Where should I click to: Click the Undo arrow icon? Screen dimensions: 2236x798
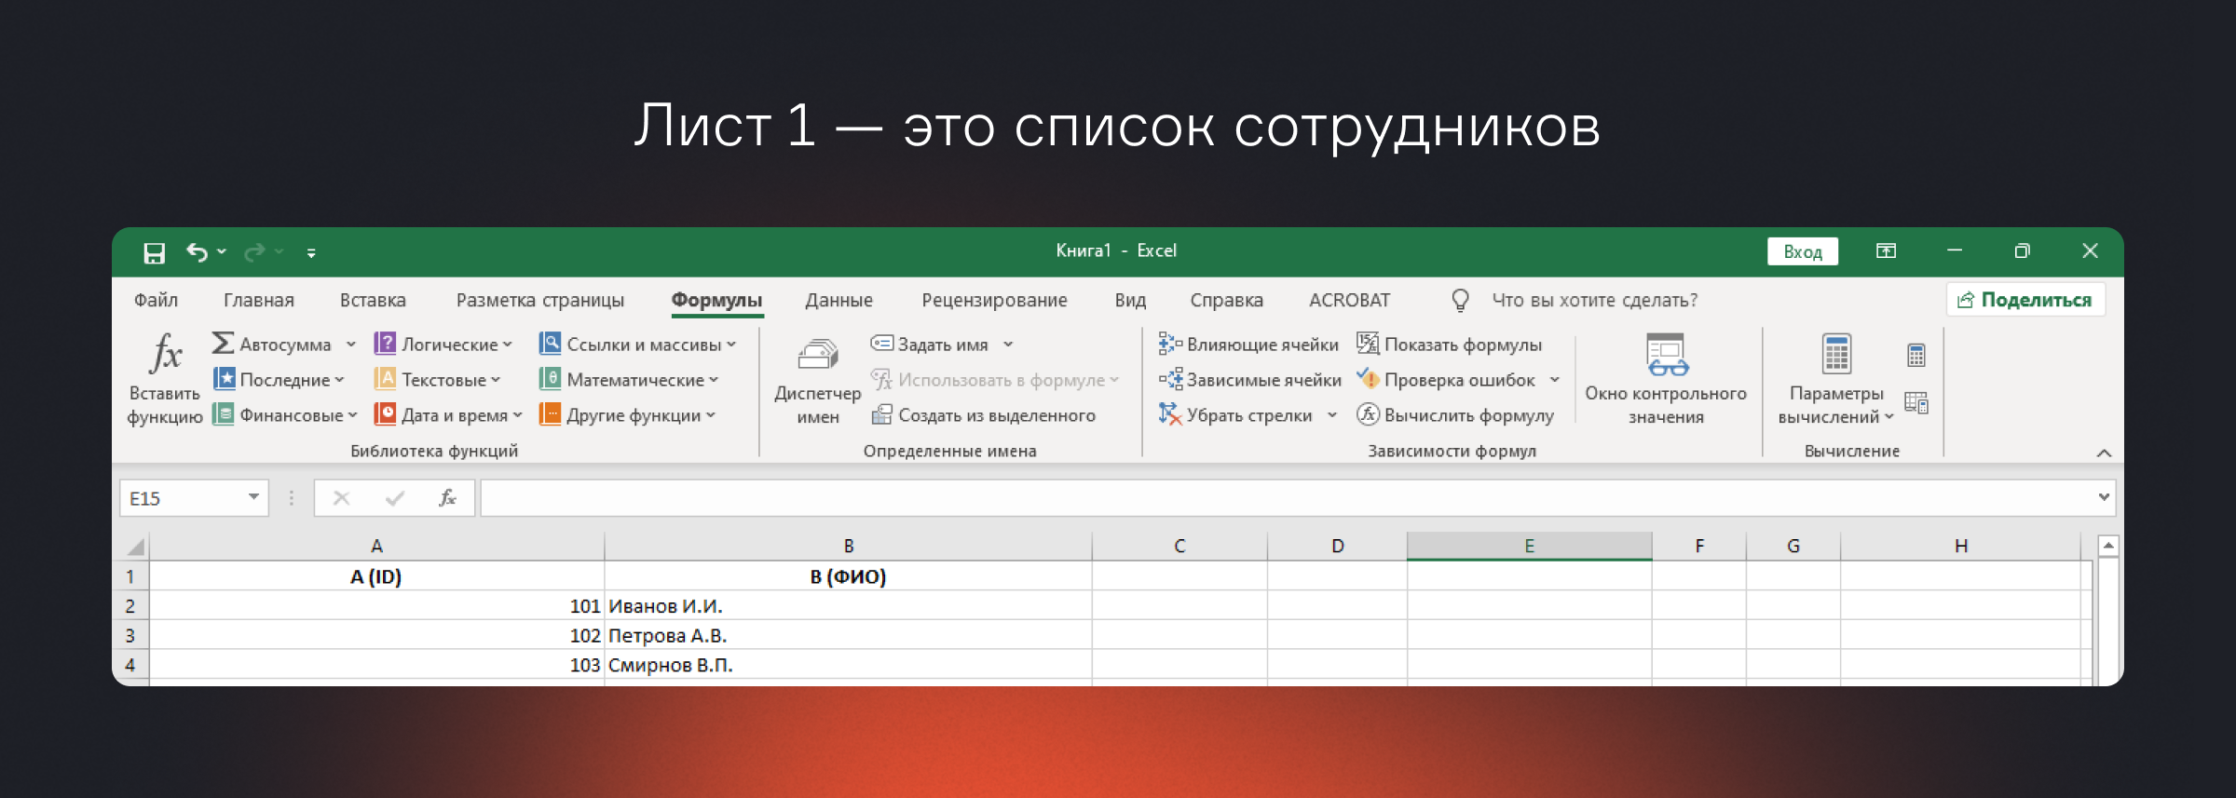click(x=196, y=252)
